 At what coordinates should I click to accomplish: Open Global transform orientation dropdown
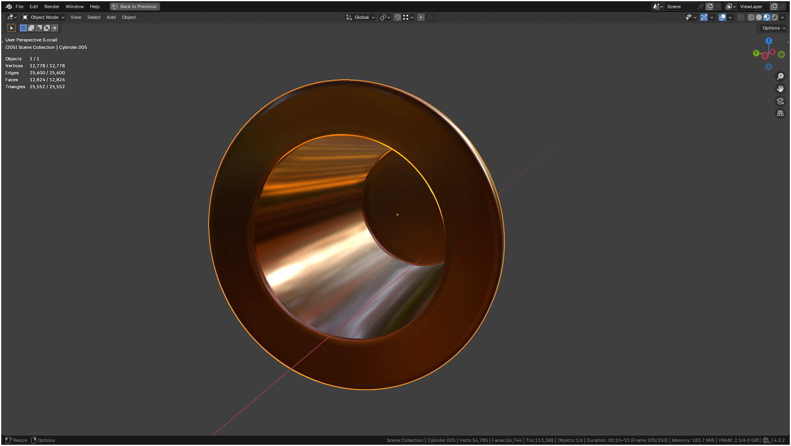click(x=361, y=17)
